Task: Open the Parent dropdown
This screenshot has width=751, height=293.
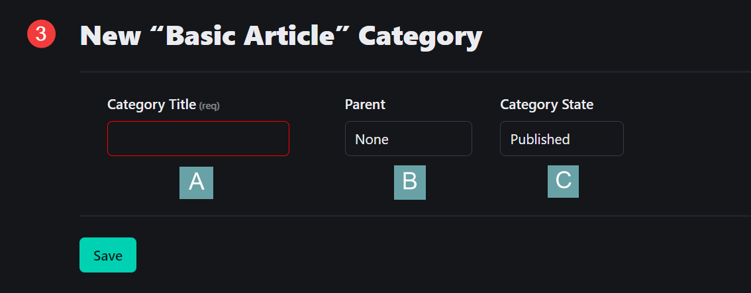Action: pos(408,139)
